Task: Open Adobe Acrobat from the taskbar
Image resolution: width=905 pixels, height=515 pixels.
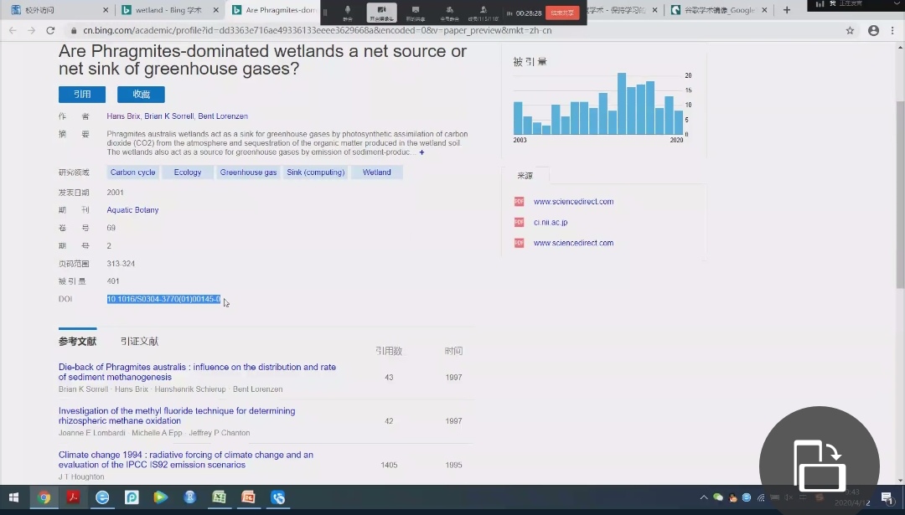Action: tap(73, 497)
